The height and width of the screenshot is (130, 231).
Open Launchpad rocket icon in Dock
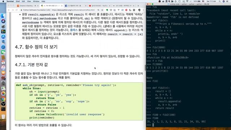pyautogui.click(x=3, y=26)
